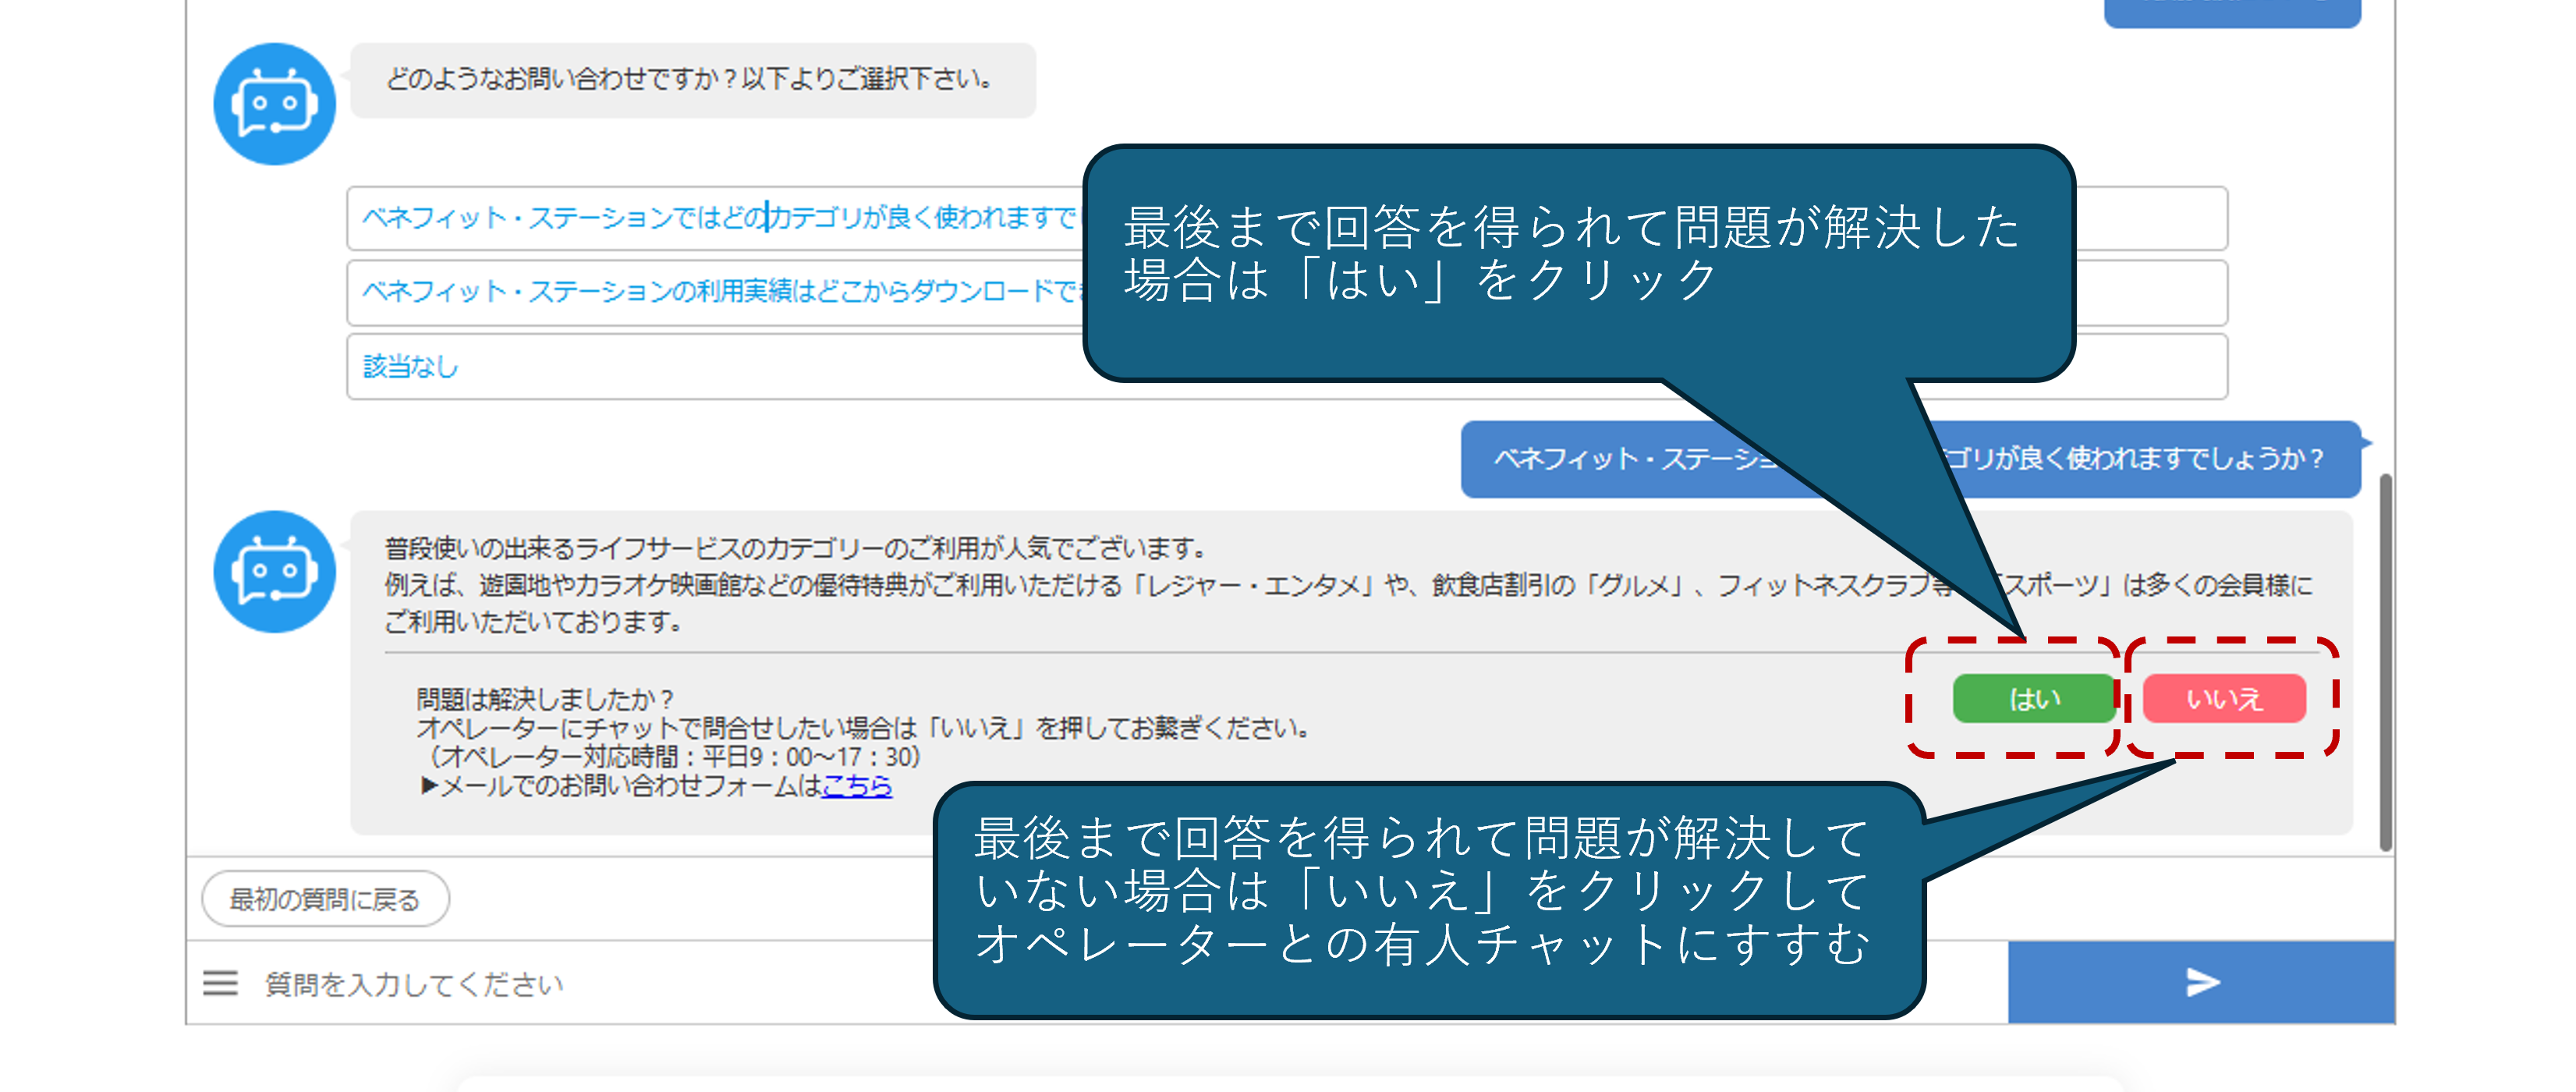Click text 問題は解決しましたか？
The height and width of the screenshot is (1092, 2576).
[x=546, y=698]
